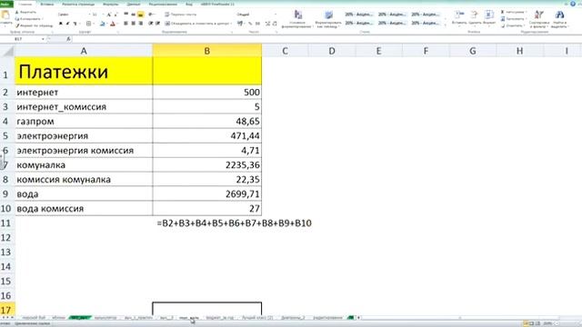Toggle Wrap Text (Перенос текста)
The width and height of the screenshot is (582, 327).
(x=181, y=15)
